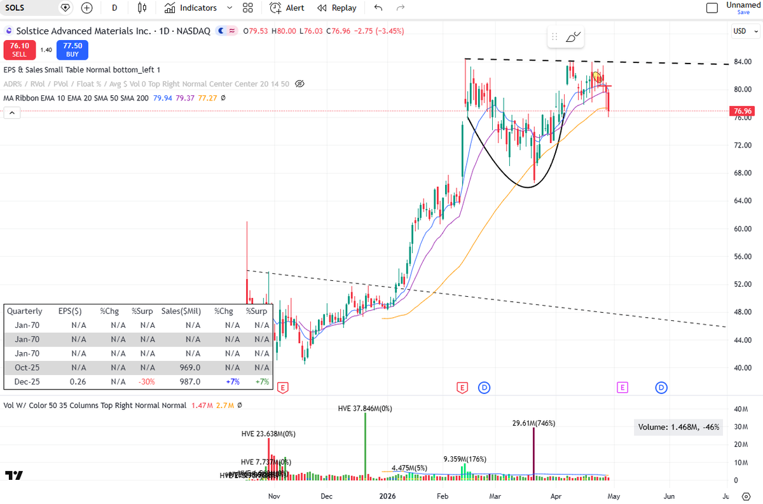Select the EPS & Sales indicator legend
This screenshot has width=763, height=504.
(x=82, y=69)
